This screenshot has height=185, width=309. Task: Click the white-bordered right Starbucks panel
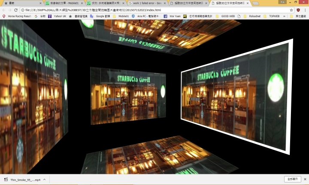point(236,97)
